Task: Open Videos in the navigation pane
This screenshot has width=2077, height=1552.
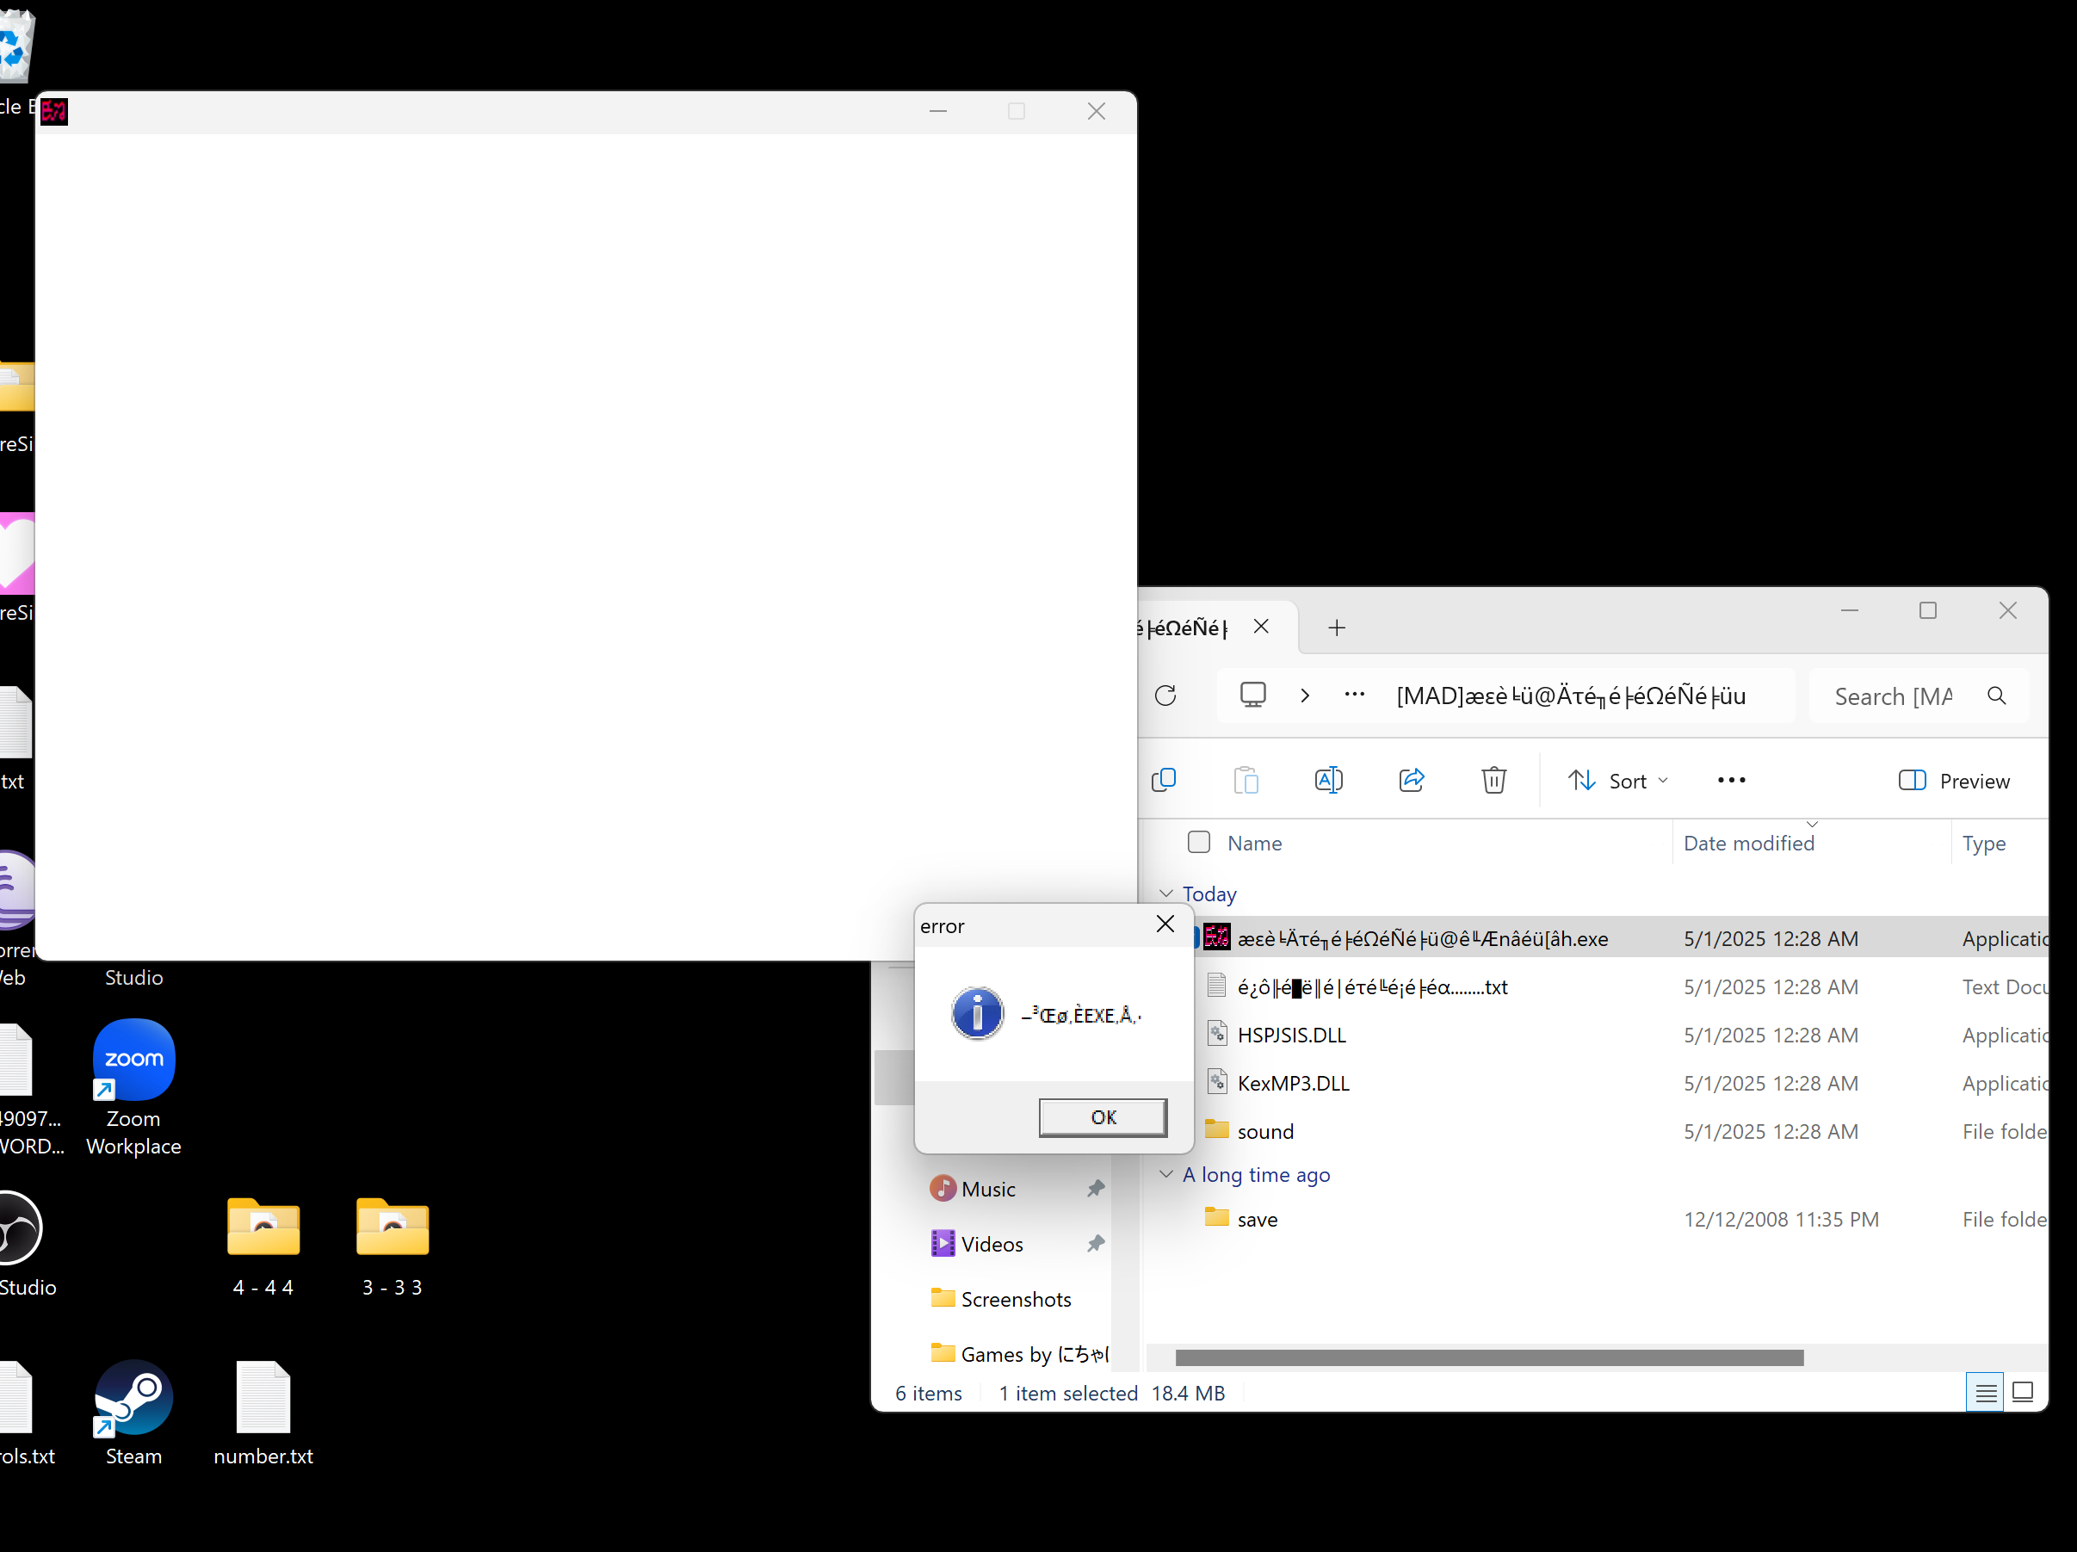Action: (992, 1244)
